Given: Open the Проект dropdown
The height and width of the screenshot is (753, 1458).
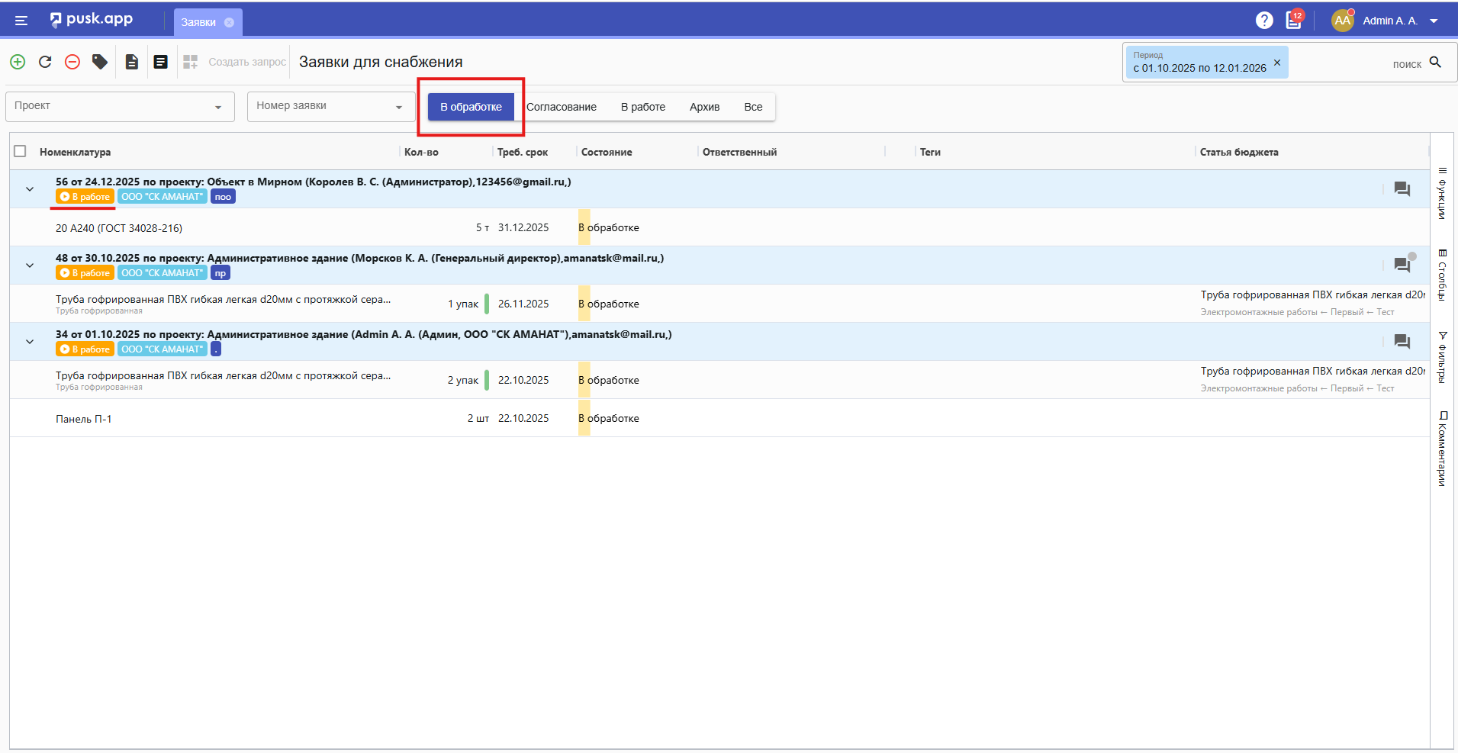Looking at the screenshot, I should [x=120, y=106].
